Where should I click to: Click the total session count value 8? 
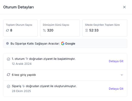[x=11, y=30]
